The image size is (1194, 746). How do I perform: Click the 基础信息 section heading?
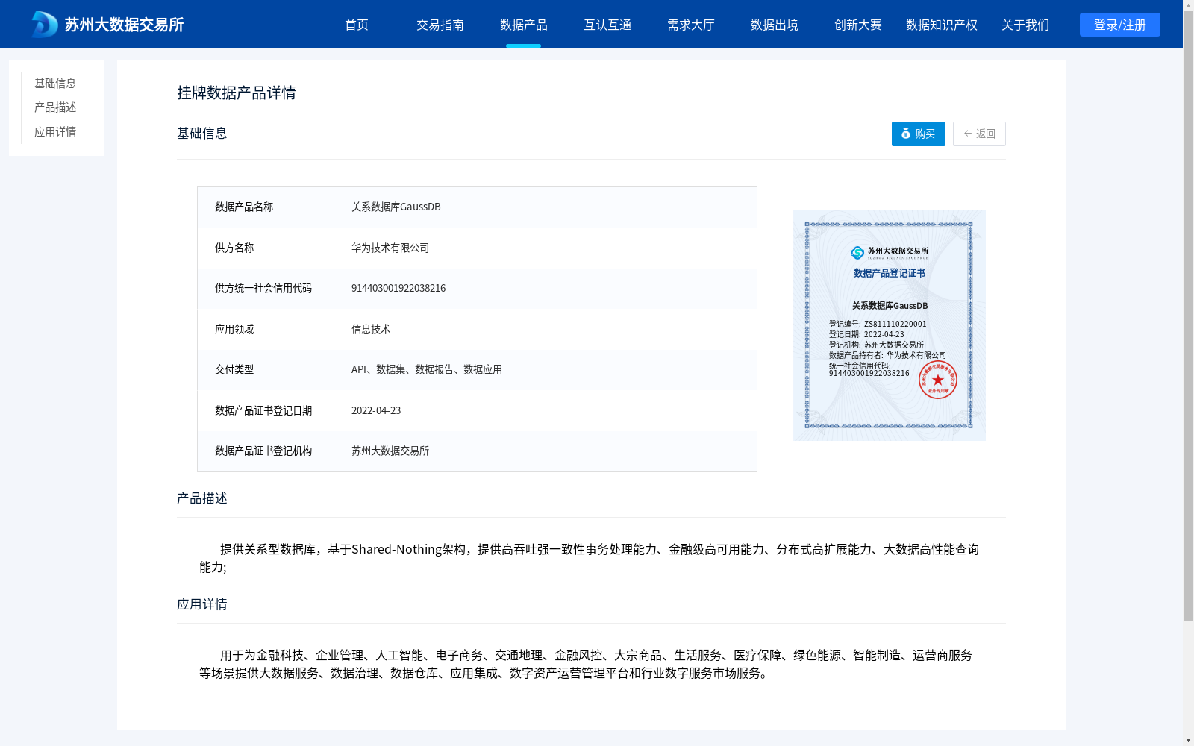point(202,134)
